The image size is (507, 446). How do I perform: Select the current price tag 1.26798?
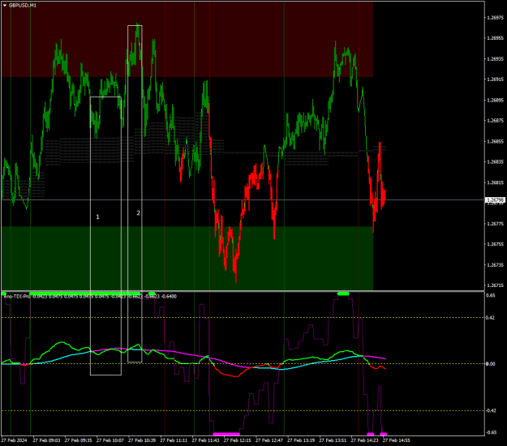pos(496,200)
